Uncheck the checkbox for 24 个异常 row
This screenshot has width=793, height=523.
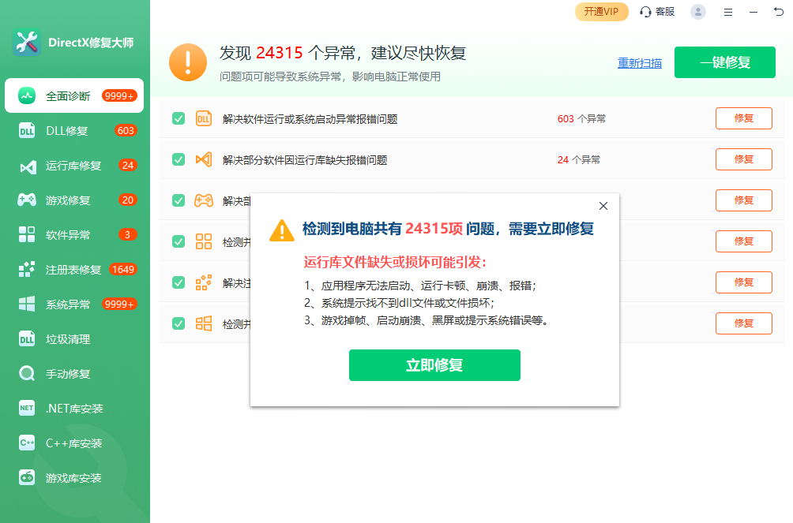tap(179, 159)
